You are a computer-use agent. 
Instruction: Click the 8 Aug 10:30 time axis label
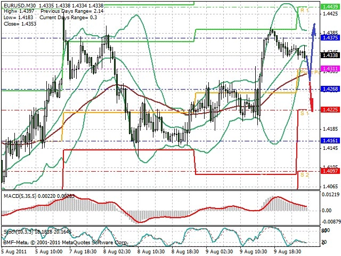pos(151,251)
